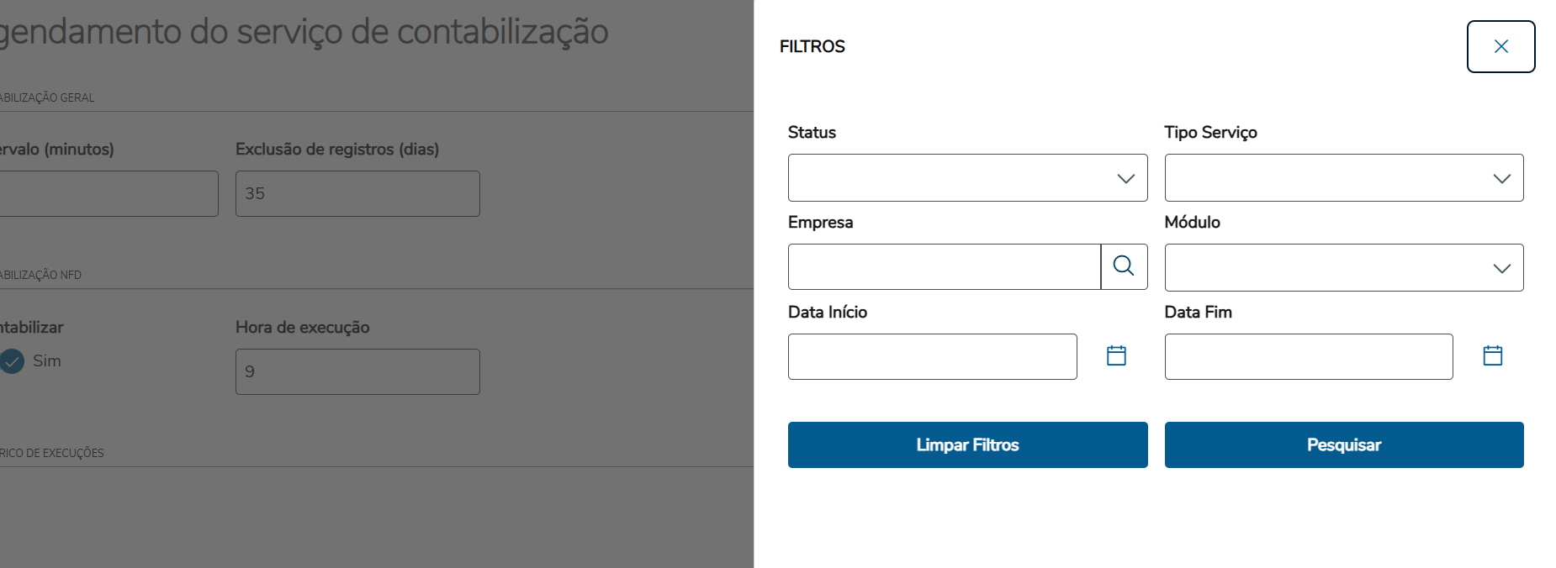Focus the Data Início input field
This screenshot has width=1556, height=568.
[932, 356]
